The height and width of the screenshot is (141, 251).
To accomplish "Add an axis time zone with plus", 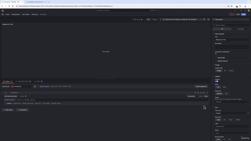I will [x=248, y=113].
